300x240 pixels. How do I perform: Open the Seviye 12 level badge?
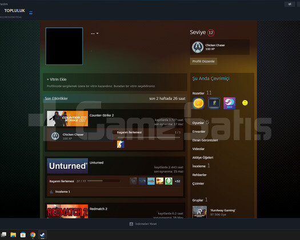(x=211, y=33)
